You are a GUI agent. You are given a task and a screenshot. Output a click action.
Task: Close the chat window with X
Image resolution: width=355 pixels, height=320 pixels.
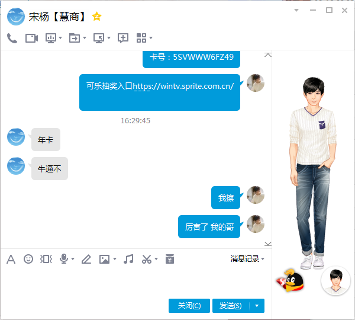(344, 10)
